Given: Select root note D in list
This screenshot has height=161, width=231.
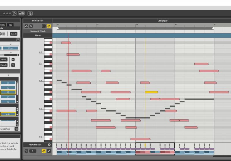Looking at the screenshot, I should click(x=8, y=87).
